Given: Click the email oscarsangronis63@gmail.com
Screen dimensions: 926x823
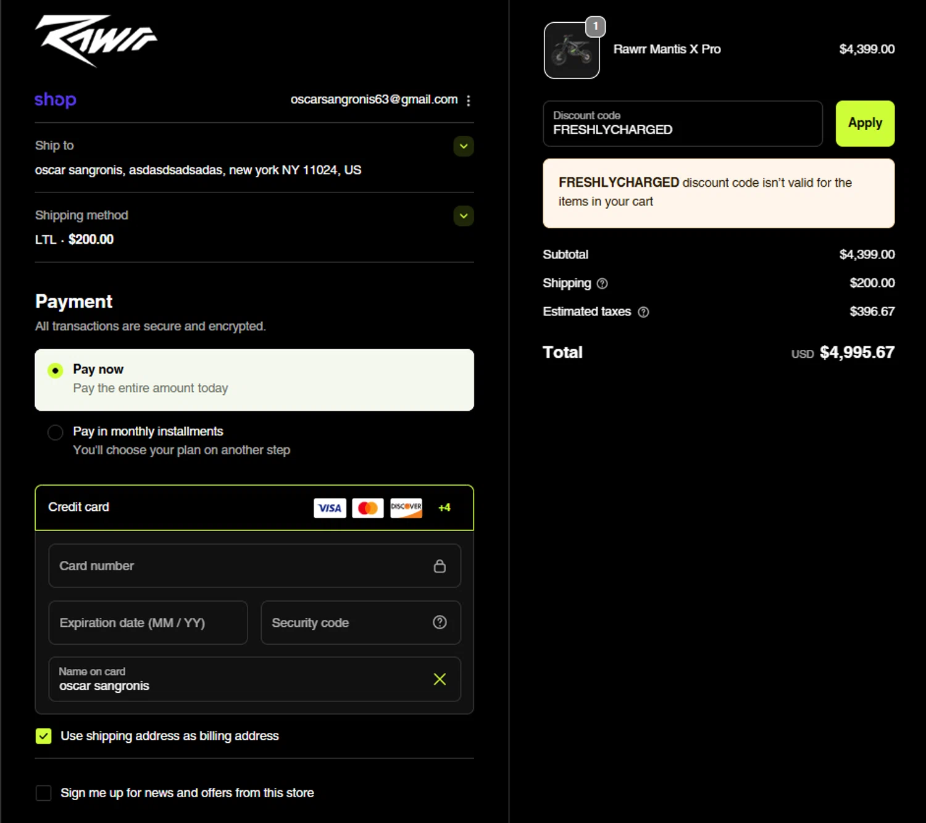Looking at the screenshot, I should pos(374,99).
